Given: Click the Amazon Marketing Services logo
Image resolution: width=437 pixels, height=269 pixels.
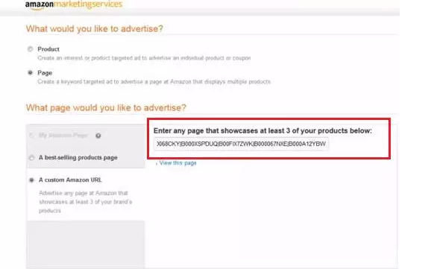Looking at the screenshot, I should click(x=74, y=4).
